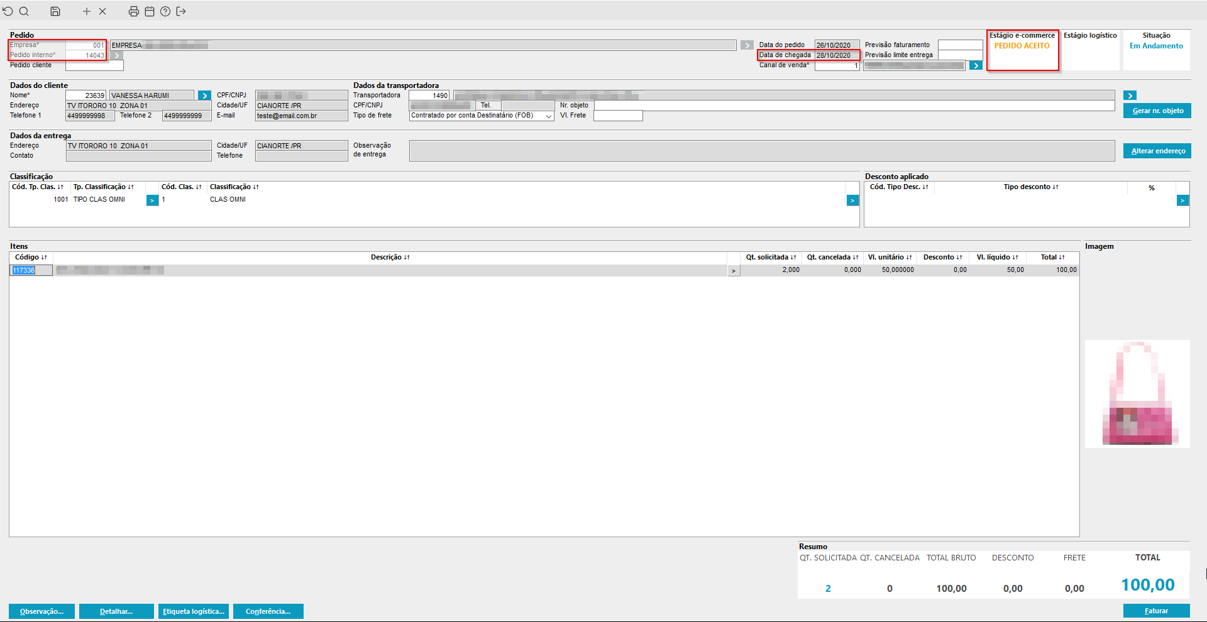1207x622 pixels.
Task: Sort by Cód. Tp. Clas. header
Action: [x=38, y=187]
